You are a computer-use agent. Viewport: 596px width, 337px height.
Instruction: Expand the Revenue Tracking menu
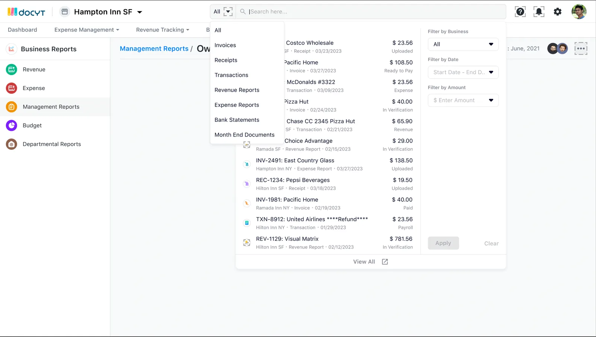163,30
